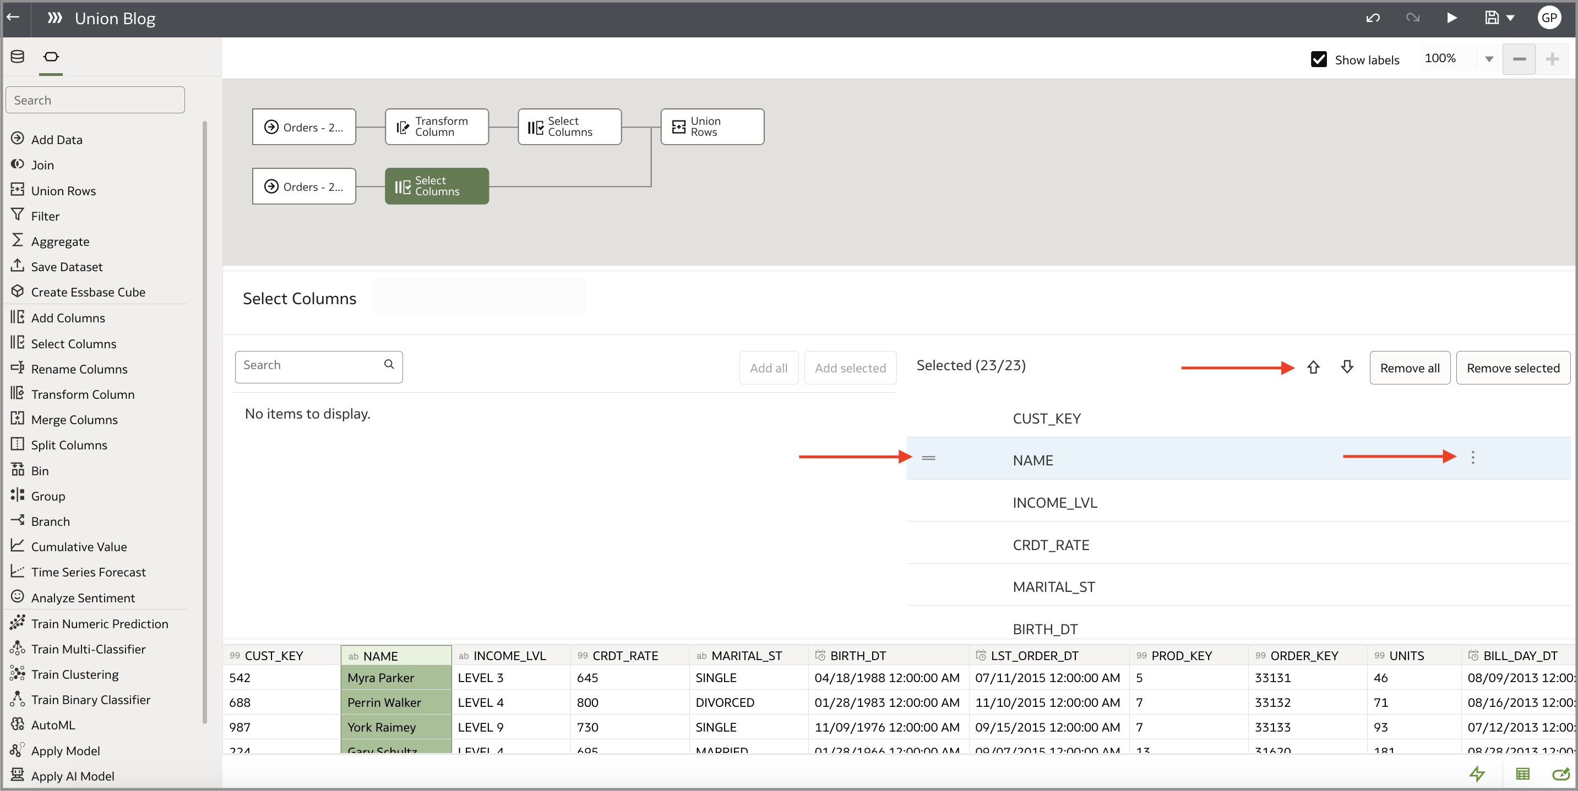Select the Join step tool
1578x791 pixels.
pyautogui.click(x=42, y=164)
